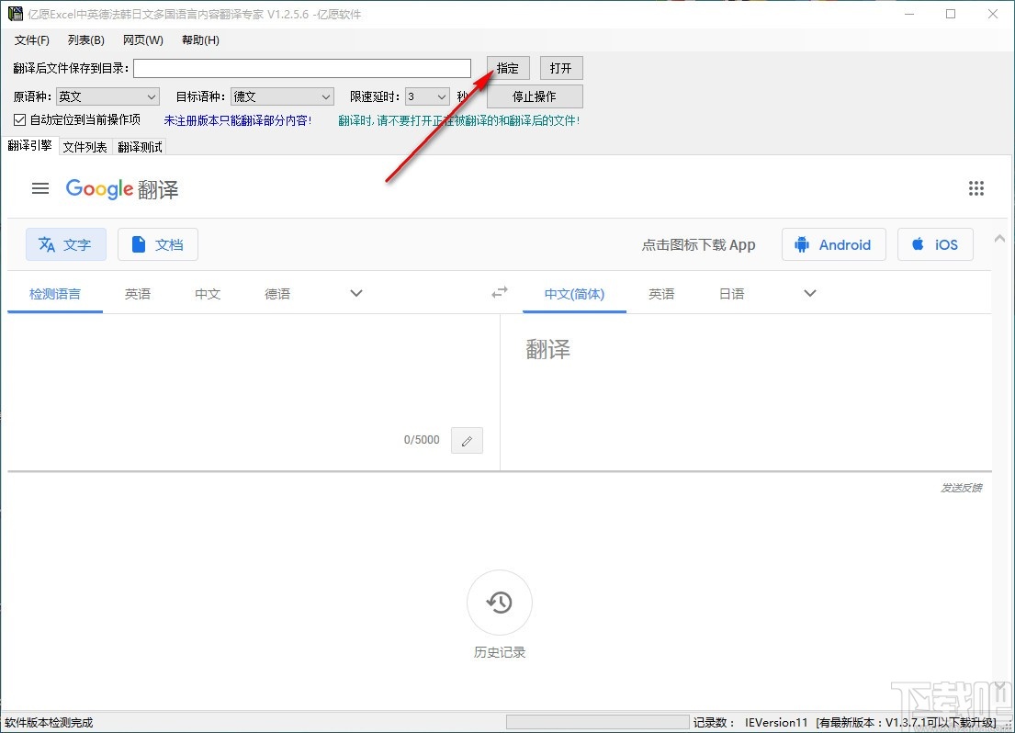Screen dimensions: 1015x733
Task: Open the 原语种 source language dropdown
Action: pos(107,96)
